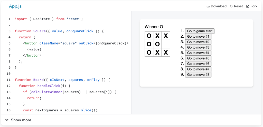Image resolution: width=263 pixels, height=127 pixels.
Task: Click the empty square in the board
Action: (x=166, y=44)
